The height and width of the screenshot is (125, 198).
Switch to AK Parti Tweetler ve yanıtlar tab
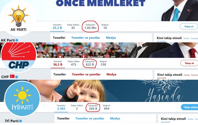pos(86,38)
